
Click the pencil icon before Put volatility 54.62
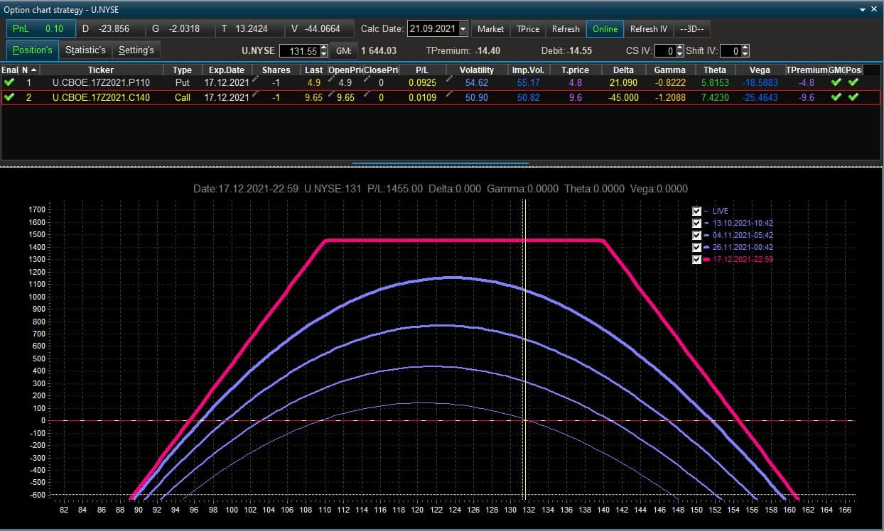pos(449,79)
